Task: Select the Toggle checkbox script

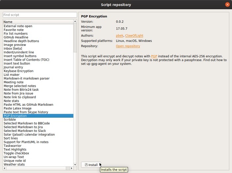Action: [38, 153]
